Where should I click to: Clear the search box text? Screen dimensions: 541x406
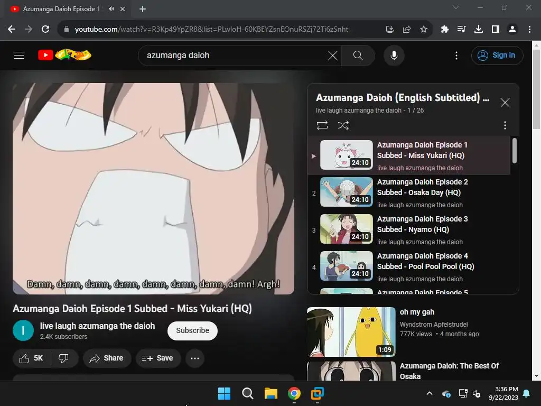[333, 55]
